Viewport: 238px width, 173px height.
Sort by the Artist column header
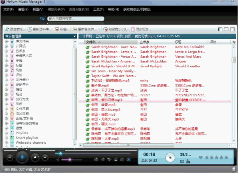[x=155, y=42]
